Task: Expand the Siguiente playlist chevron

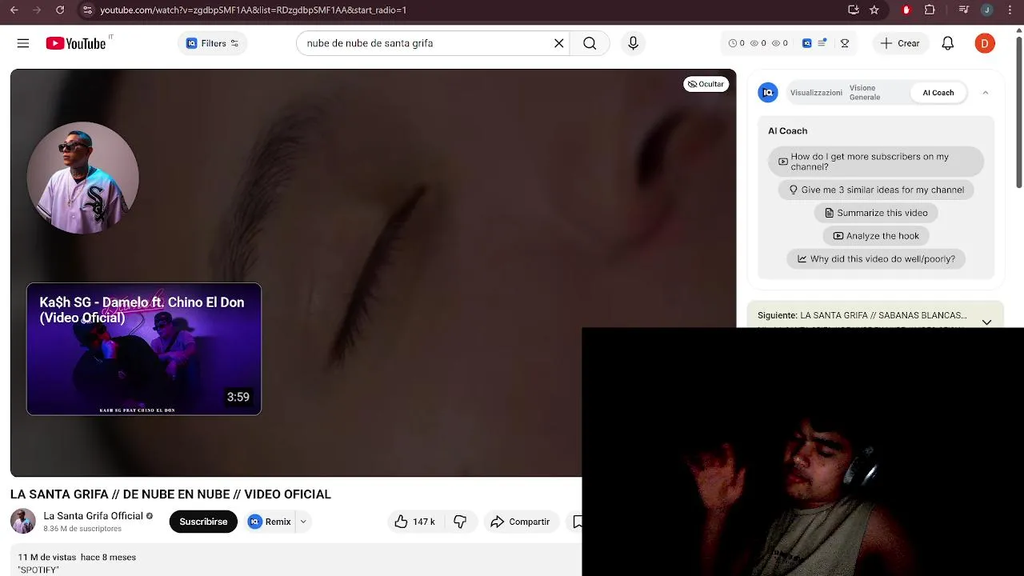Action: [986, 322]
